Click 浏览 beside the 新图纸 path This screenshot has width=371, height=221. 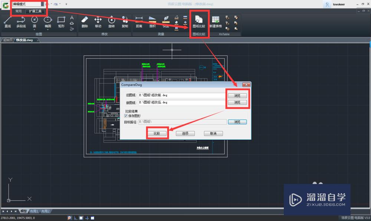click(x=237, y=103)
